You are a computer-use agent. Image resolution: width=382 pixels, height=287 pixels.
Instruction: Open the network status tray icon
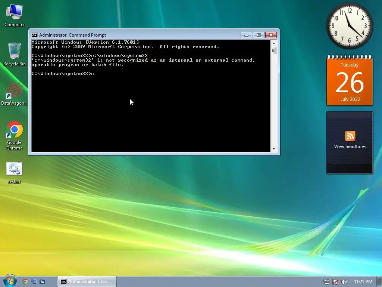326,282
